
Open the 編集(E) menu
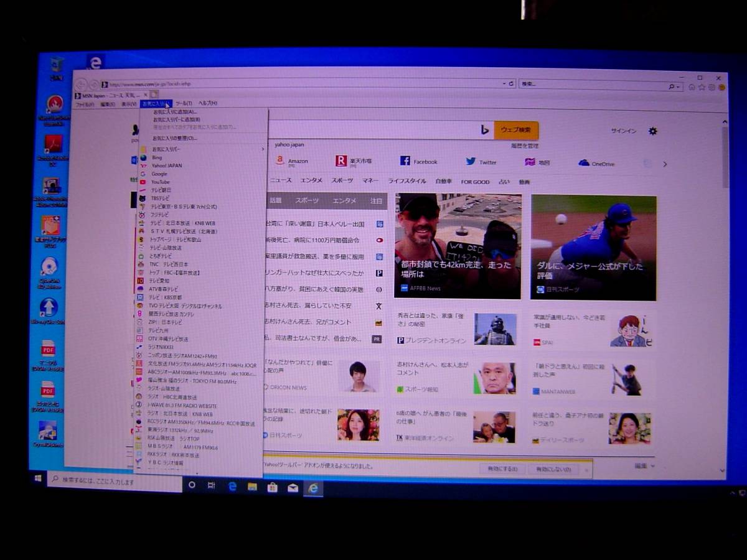[x=108, y=105]
